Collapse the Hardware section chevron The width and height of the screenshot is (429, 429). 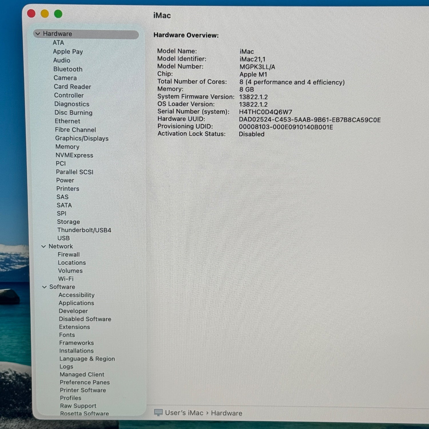click(37, 34)
